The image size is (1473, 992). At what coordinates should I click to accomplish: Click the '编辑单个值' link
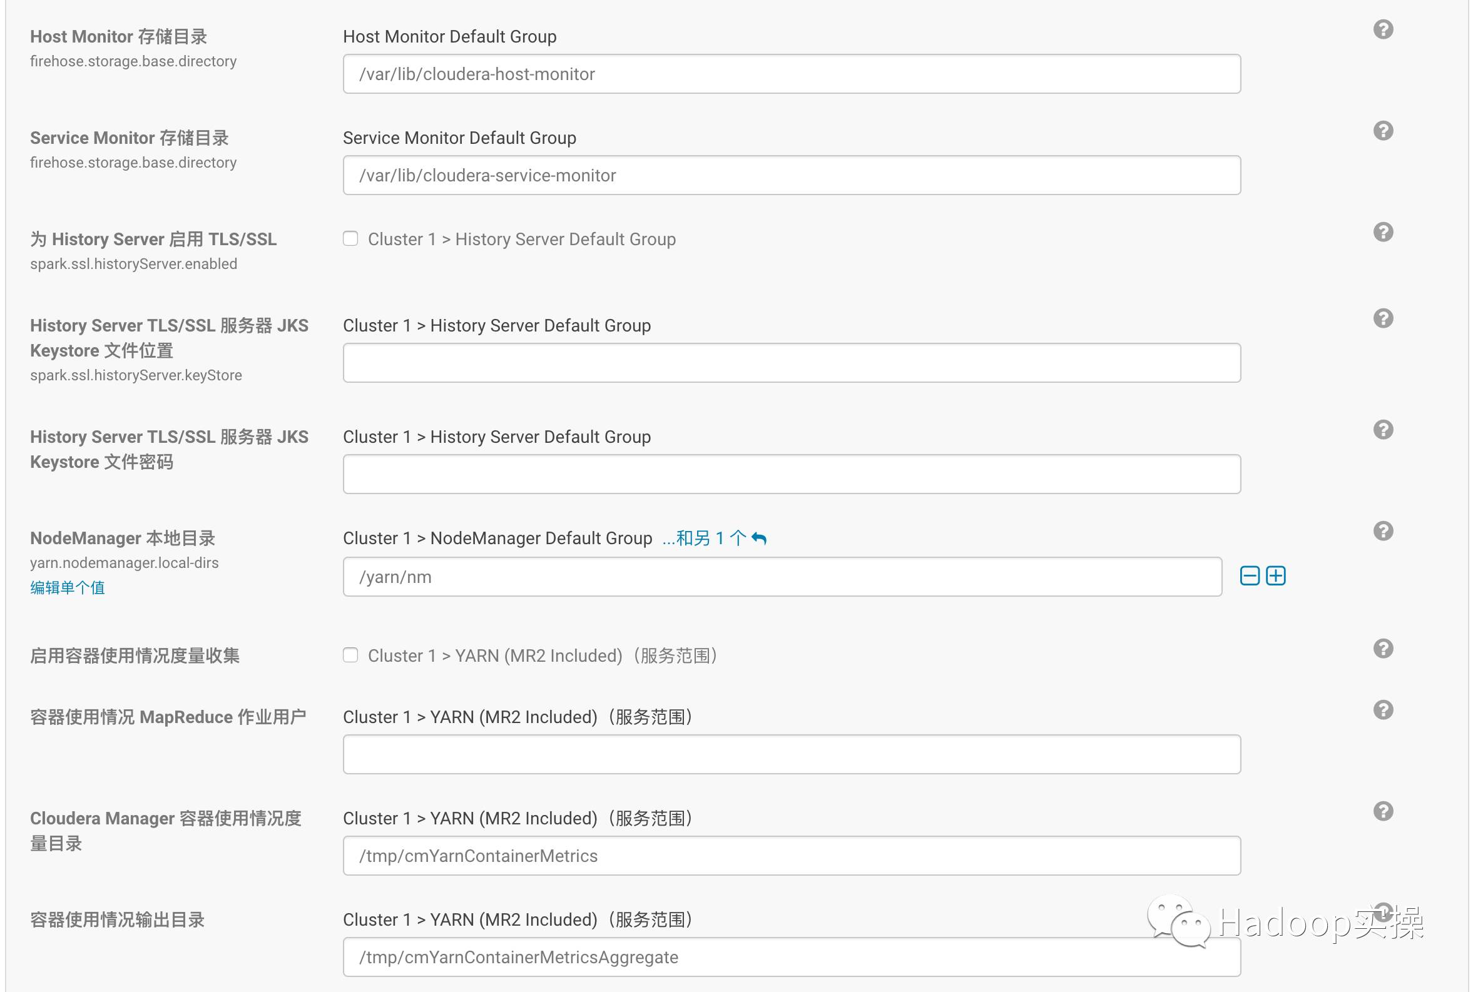[67, 588]
